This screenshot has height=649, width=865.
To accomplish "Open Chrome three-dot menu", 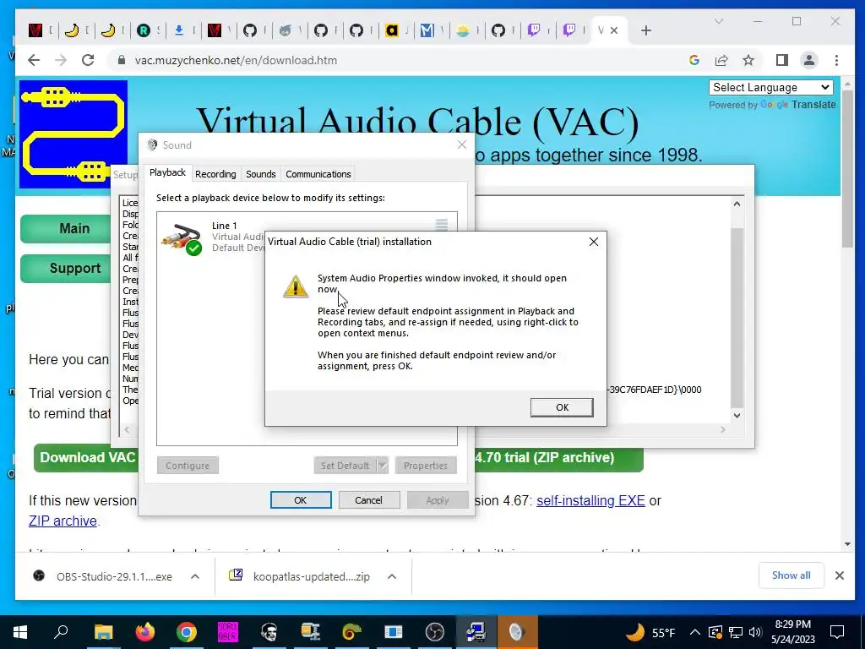I will [x=837, y=60].
